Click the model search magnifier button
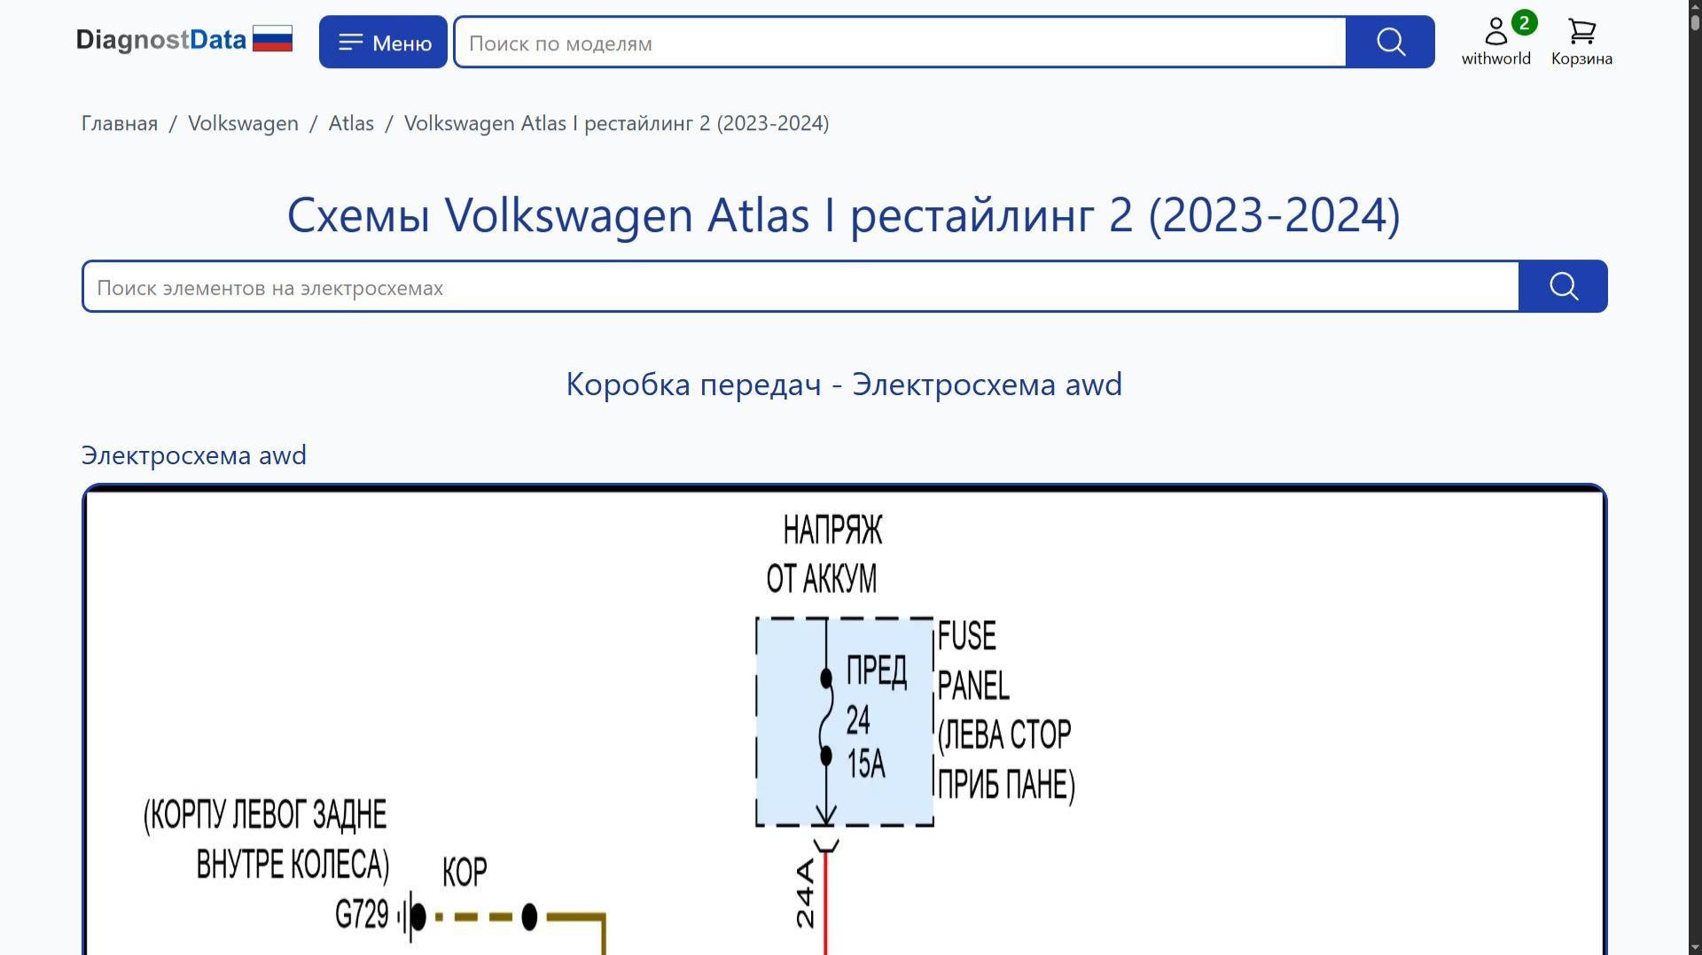This screenshot has width=1702, height=955. click(x=1390, y=42)
